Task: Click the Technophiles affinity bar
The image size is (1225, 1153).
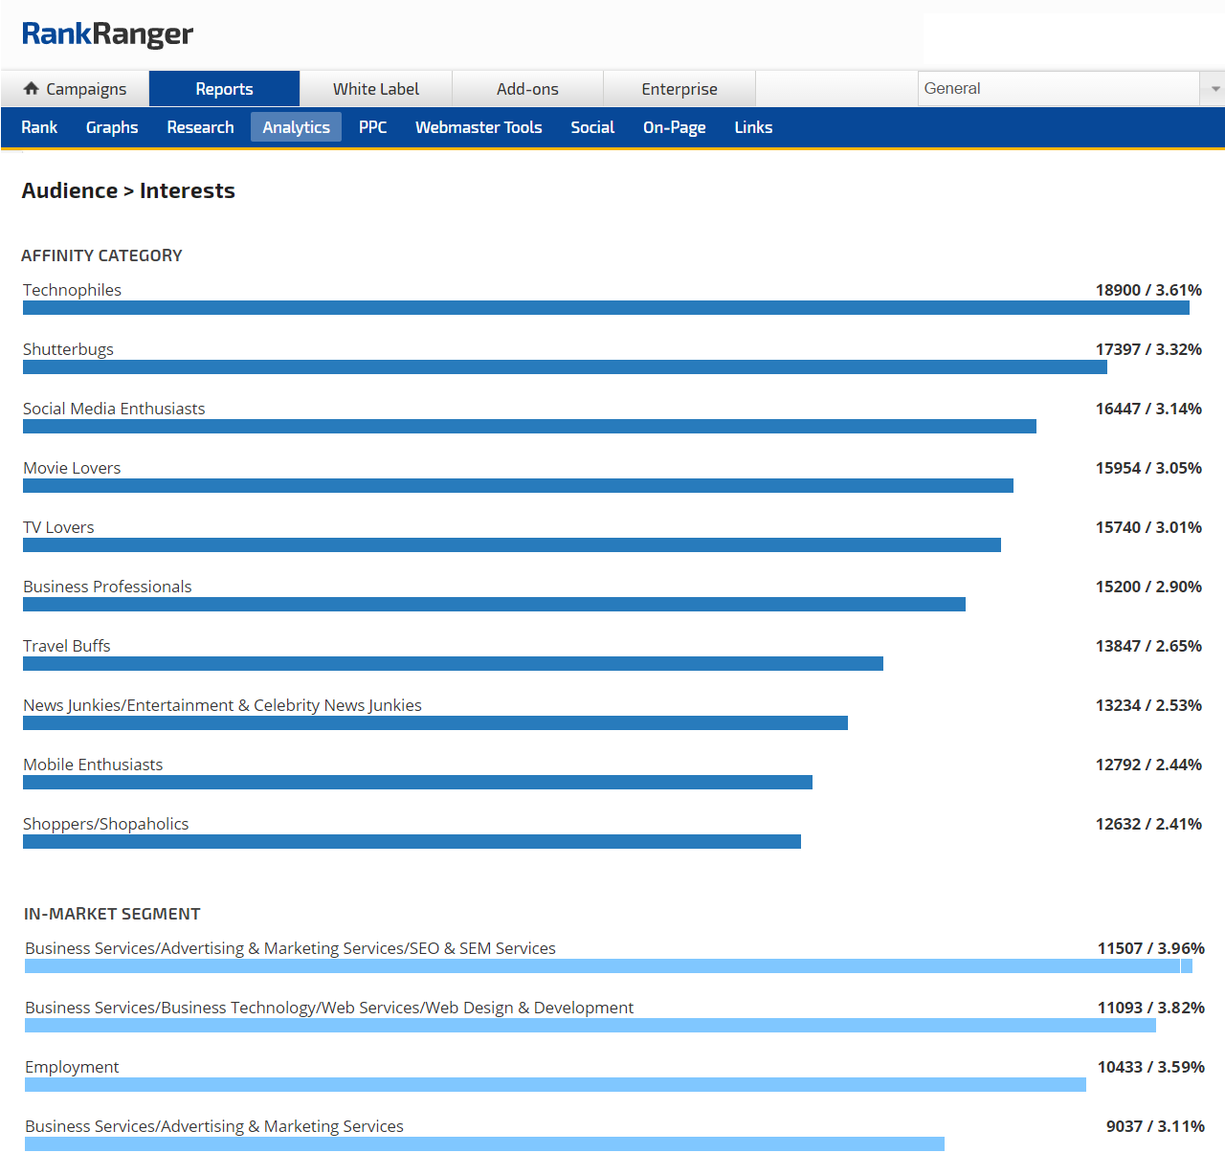Action: pyautogui.click(x=606, y=308)
